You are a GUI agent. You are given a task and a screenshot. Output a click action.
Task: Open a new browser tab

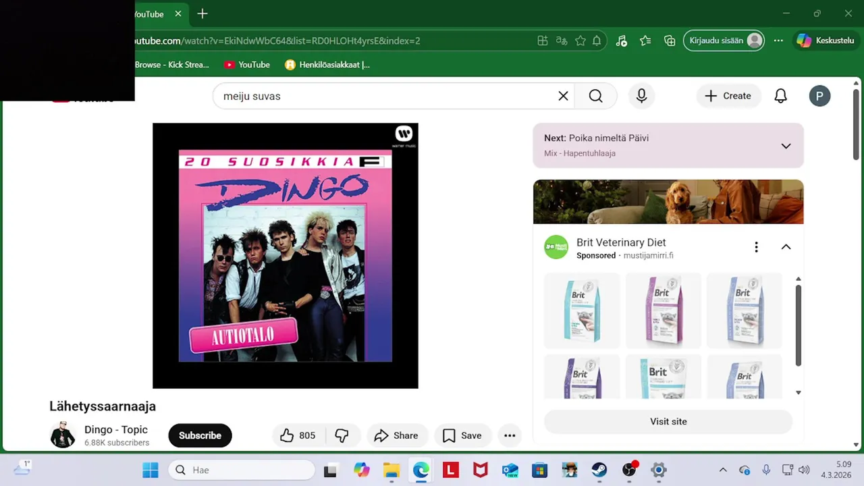[202, 13]
